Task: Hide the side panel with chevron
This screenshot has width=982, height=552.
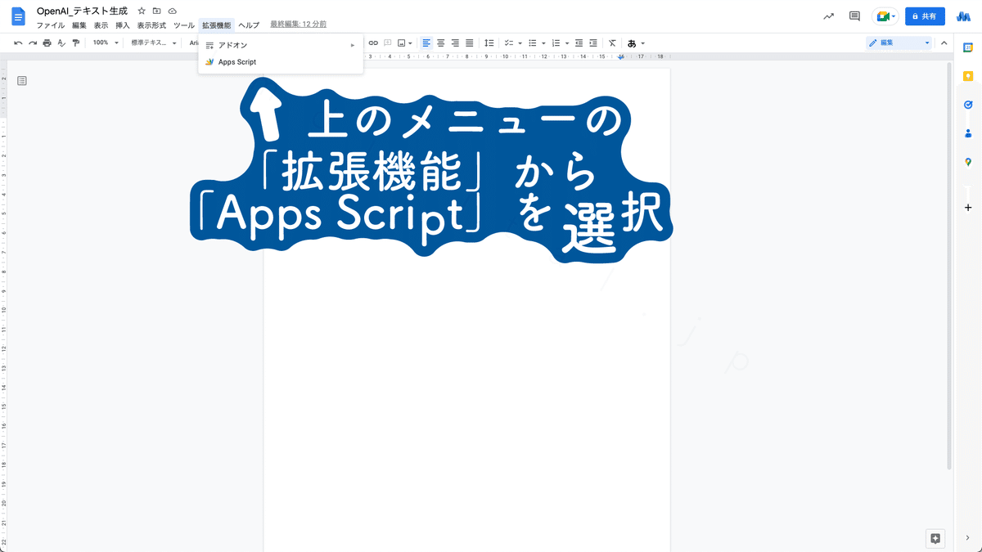Action: 968,537
